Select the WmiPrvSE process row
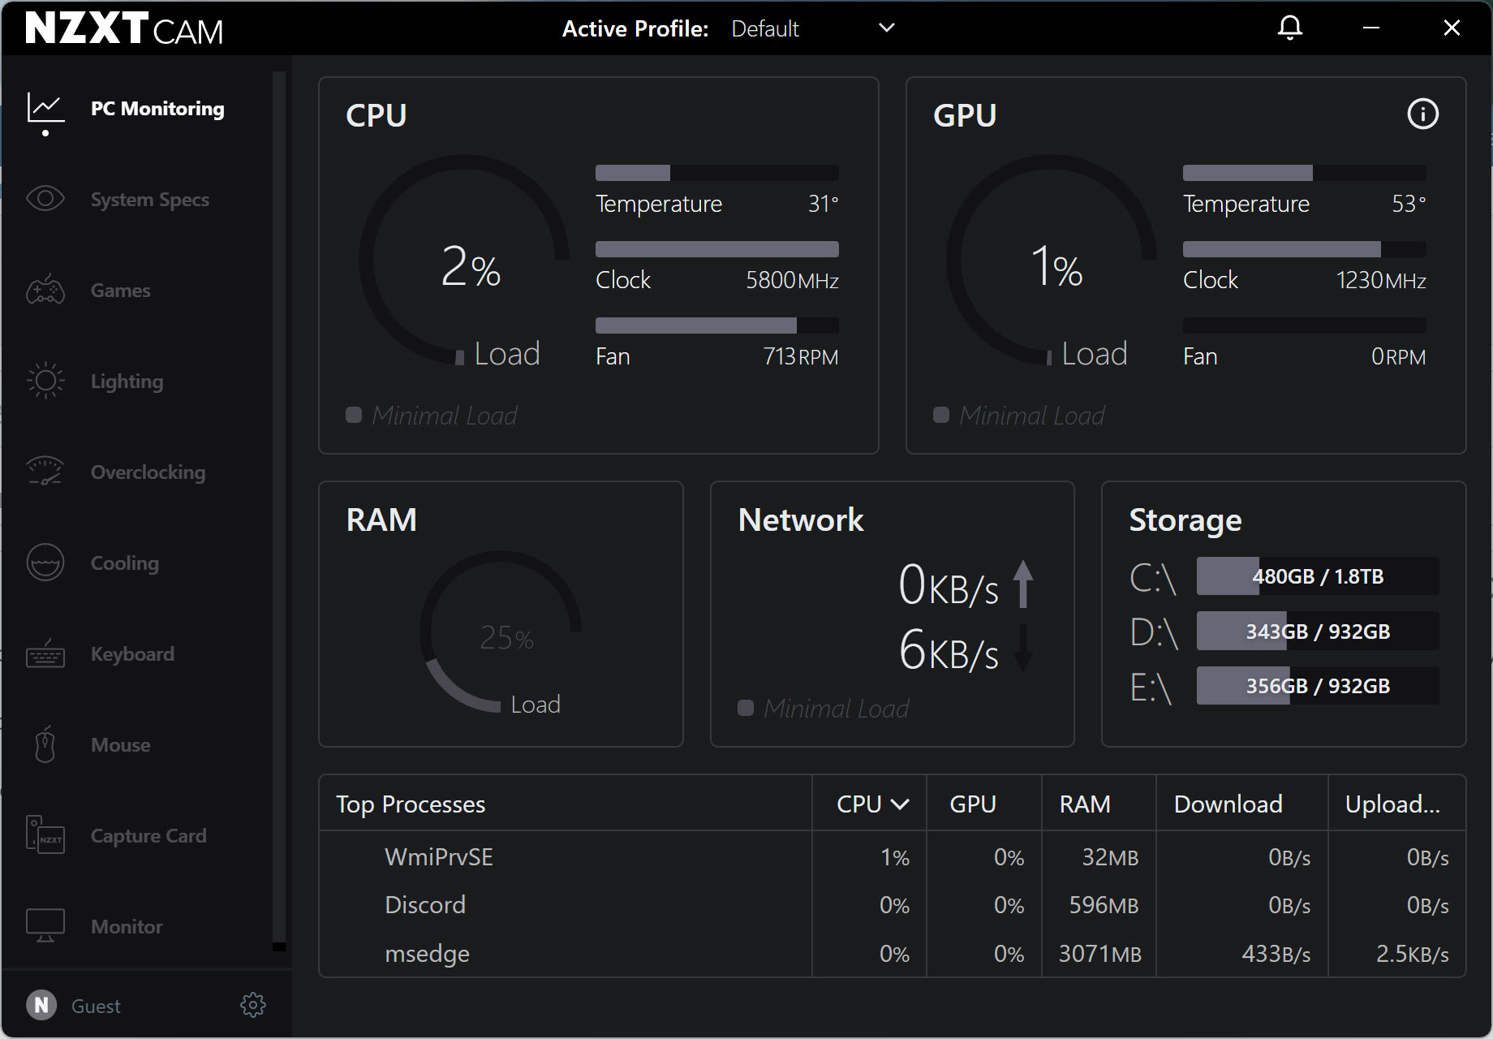This screenshot has width=1493, height=1039. [893, 857]
